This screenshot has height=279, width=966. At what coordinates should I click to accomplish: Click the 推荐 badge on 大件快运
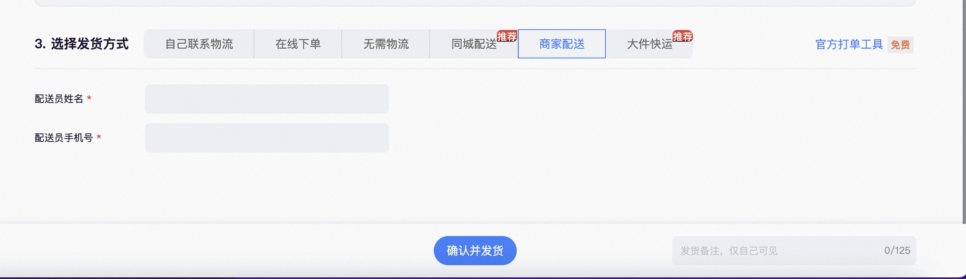tap(683, 36)
